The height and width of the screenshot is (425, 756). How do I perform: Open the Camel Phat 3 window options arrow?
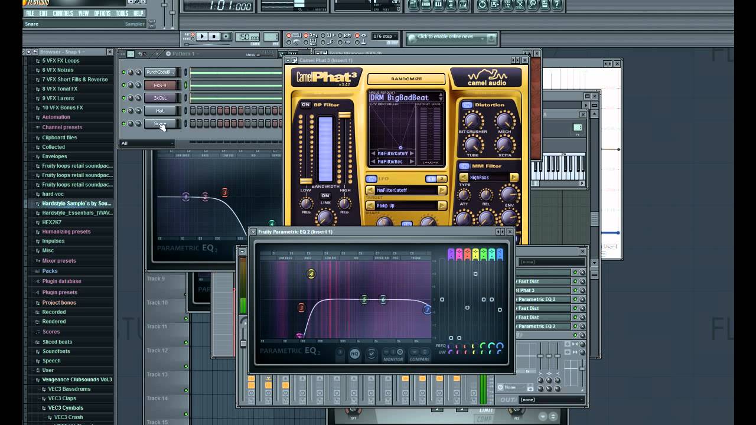289,60
